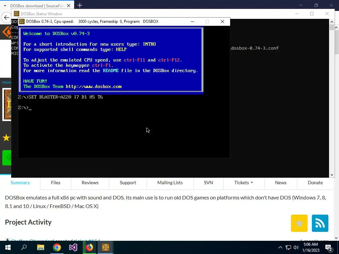Click the HELP command text
This screenshot has height=254, width=339.
pyautogui.click(x=121, y=50)
